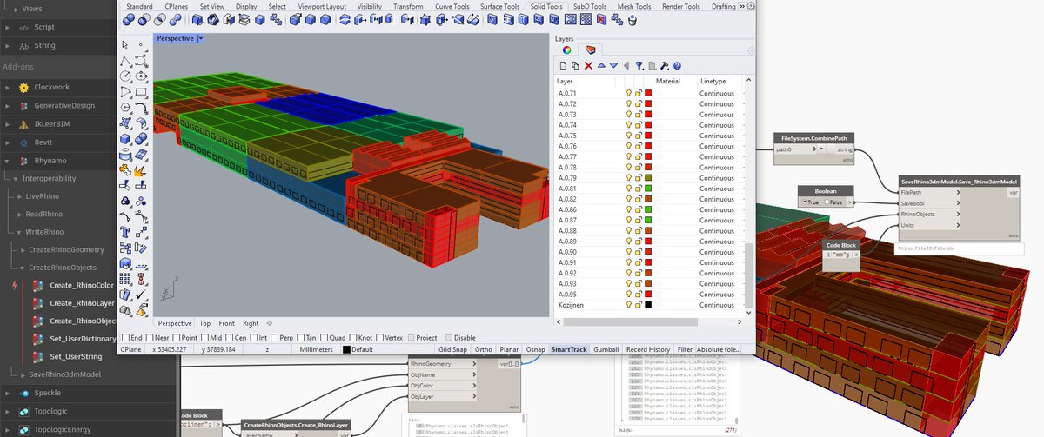Click the red Delete layer X icon
Screen dimensions: 1044x437
point(588,65)
